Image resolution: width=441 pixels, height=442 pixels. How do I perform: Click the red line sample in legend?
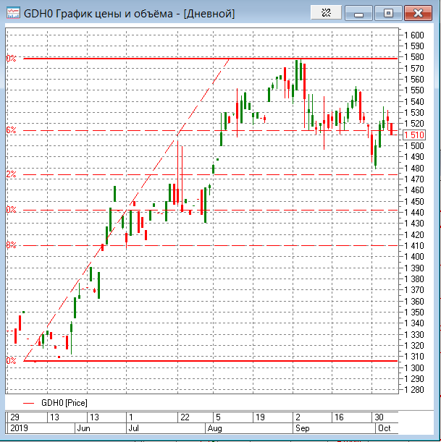(x=29, y=401)
